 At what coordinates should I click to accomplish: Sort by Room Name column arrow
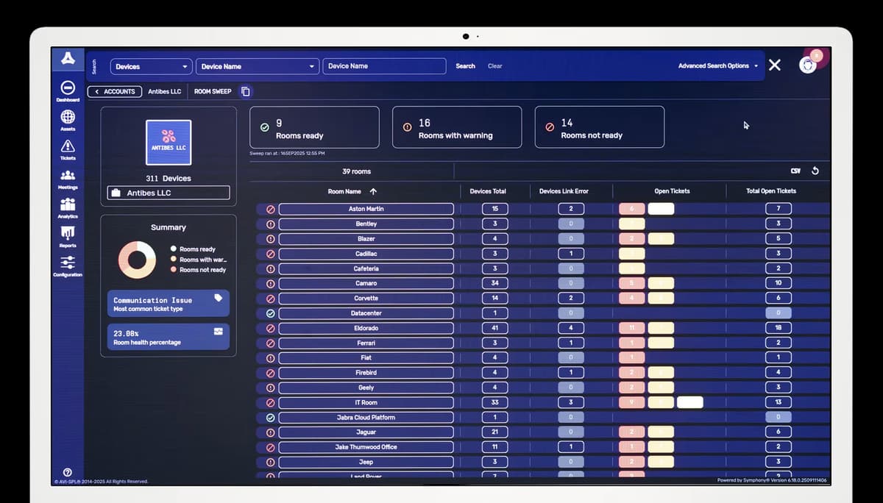[x=373, y=191]
